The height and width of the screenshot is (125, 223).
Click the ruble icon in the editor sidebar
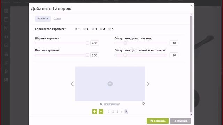click(x=6, y=72)
